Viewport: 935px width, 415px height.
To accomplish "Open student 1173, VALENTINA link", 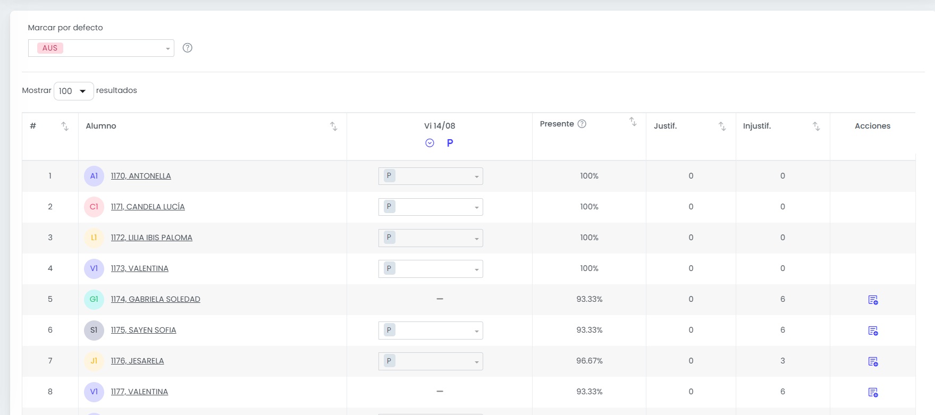I will point(140,268).
